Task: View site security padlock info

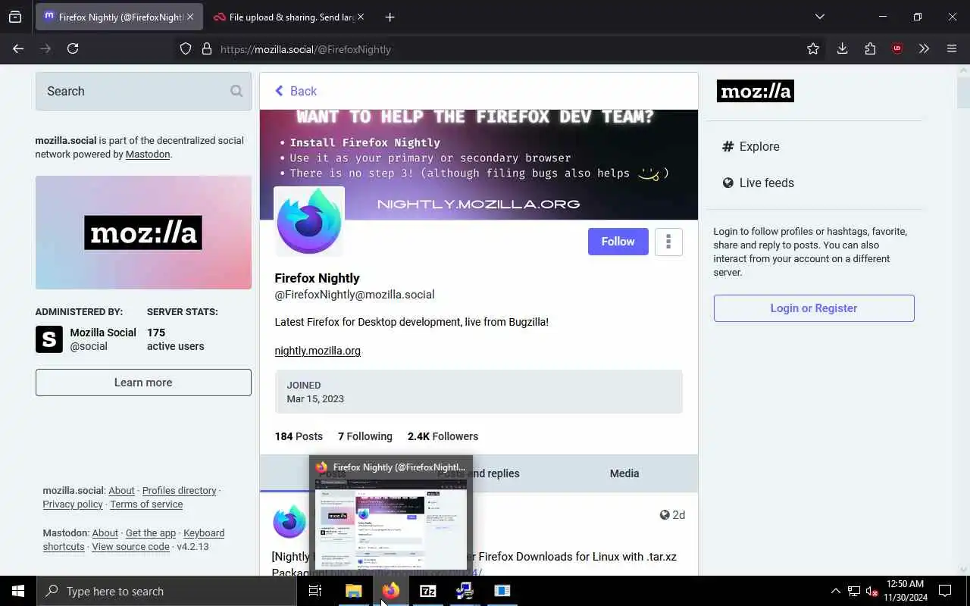Action: pos(206,49)
